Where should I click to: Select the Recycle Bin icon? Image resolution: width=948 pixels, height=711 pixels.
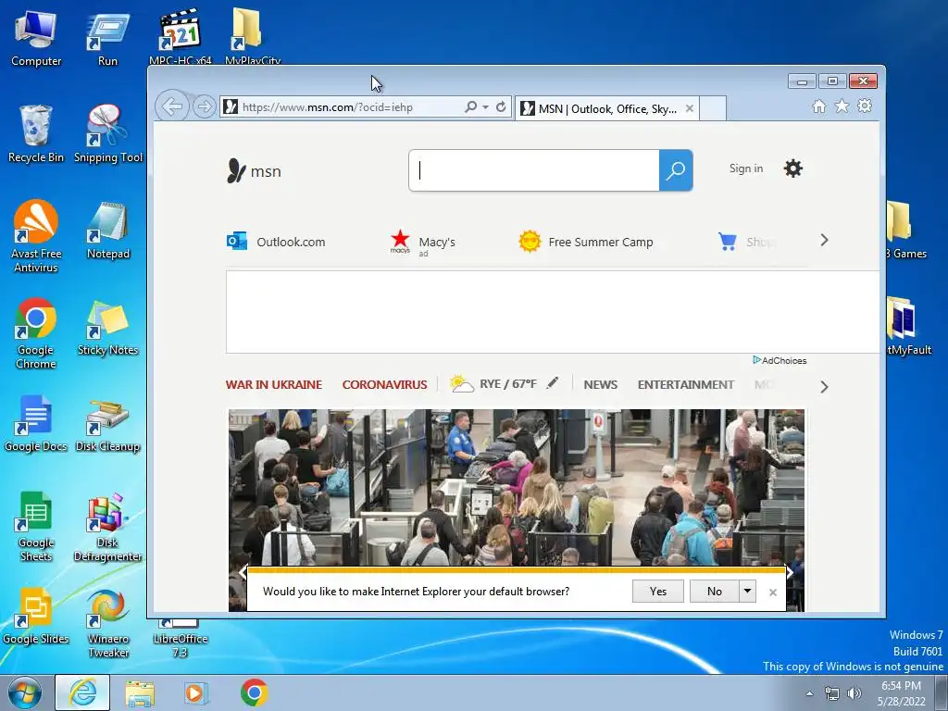point(36,134)
